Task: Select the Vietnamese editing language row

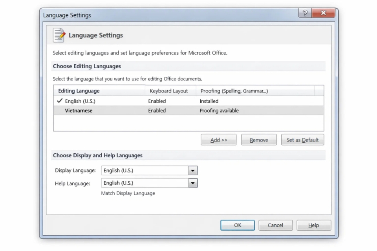Action: [x=79, y=111]
